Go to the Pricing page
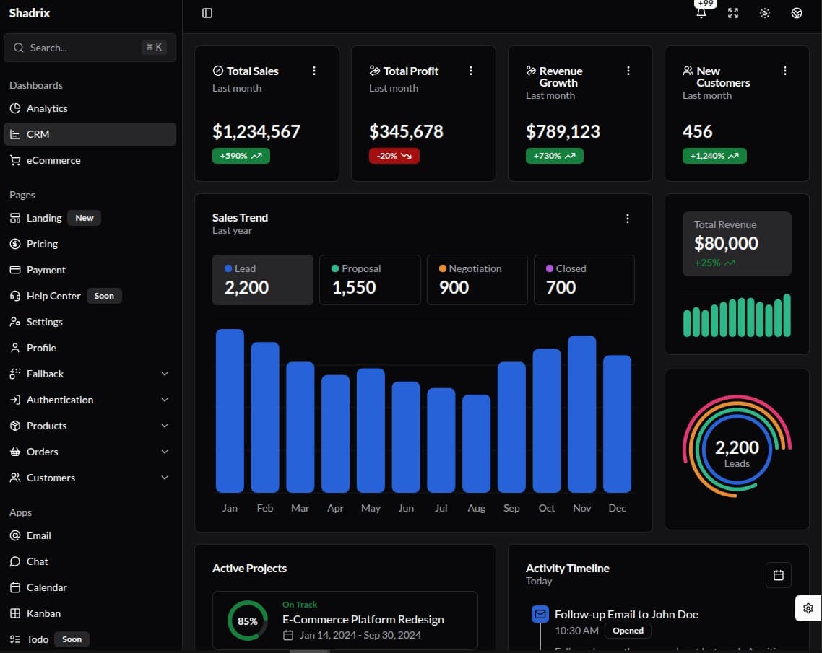The width and height of the screenshot is (822, 653). [90, 244]
